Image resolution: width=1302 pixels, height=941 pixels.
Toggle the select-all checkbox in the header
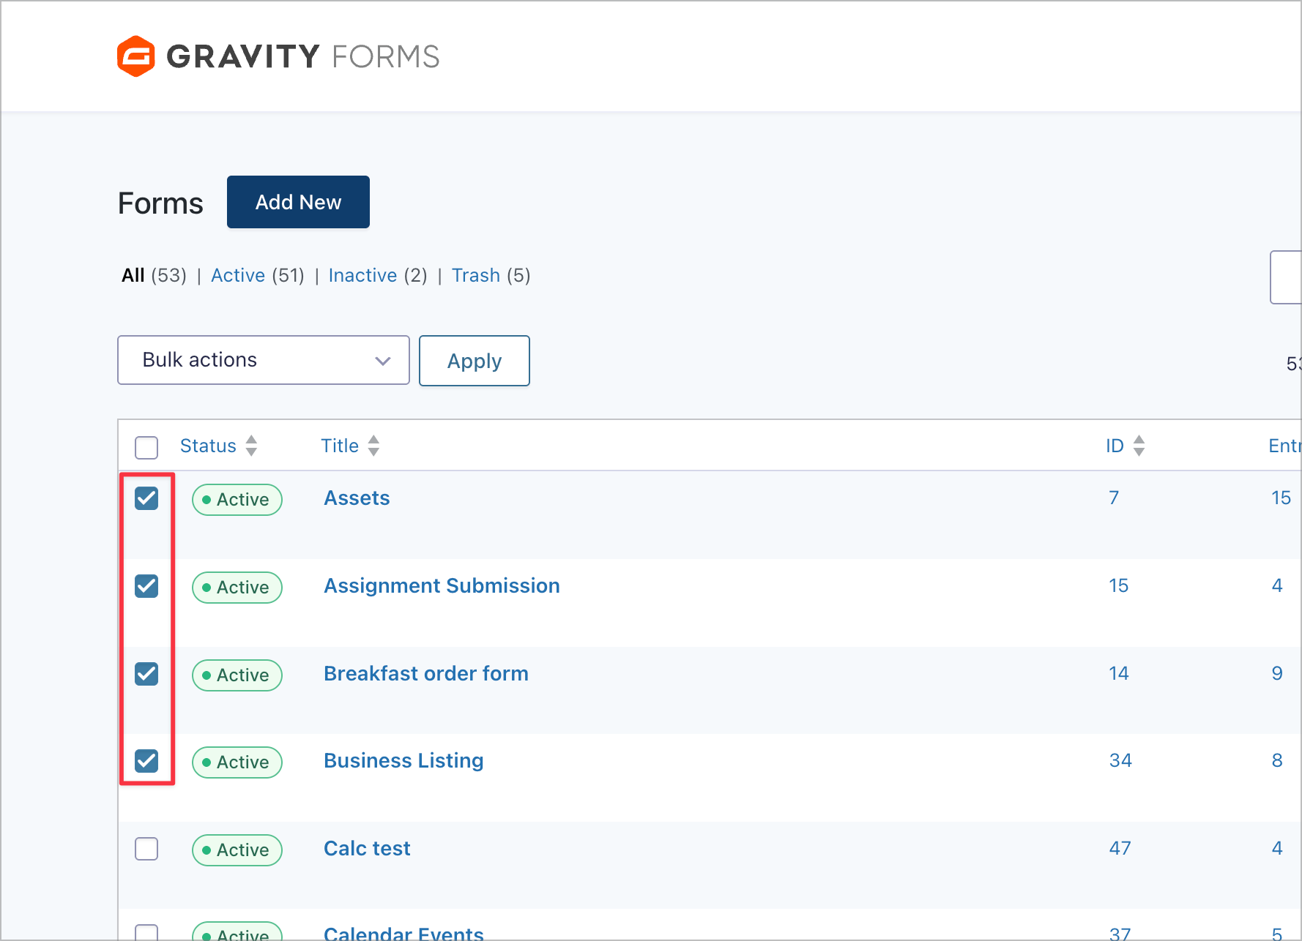[146, 447]
